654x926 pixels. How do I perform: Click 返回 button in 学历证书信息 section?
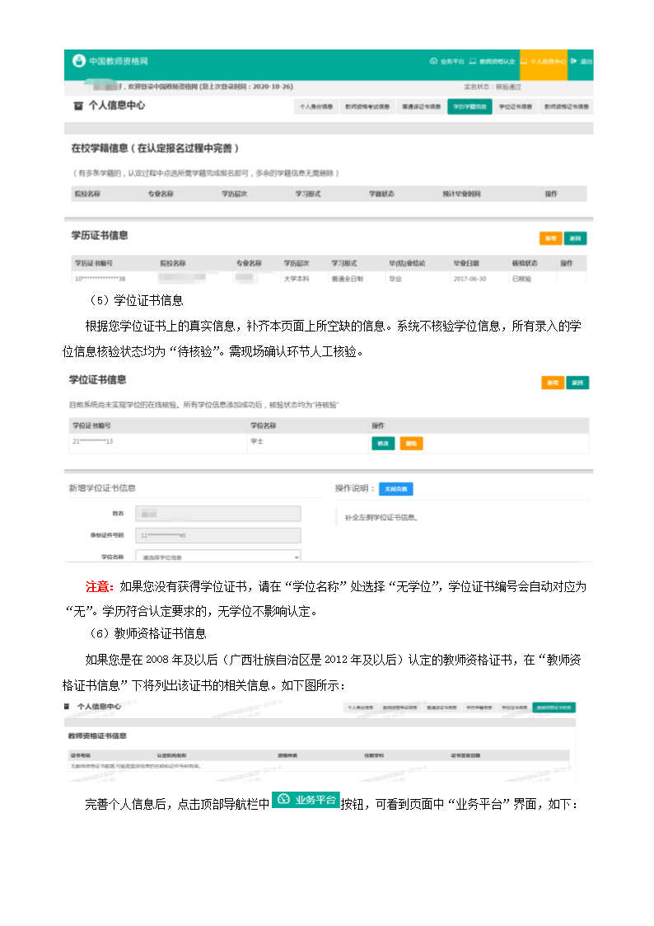coord(576,238)
